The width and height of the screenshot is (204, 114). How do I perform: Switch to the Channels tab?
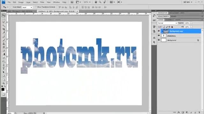[x=169, y=20]
